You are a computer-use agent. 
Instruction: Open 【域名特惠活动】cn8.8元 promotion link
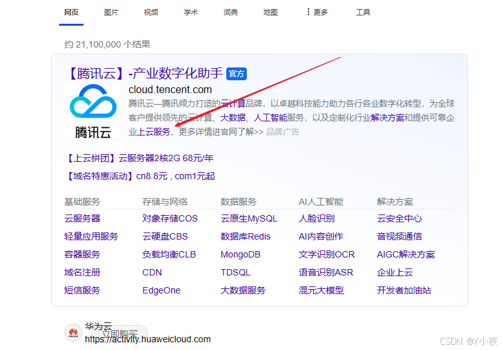pos(139,176)
